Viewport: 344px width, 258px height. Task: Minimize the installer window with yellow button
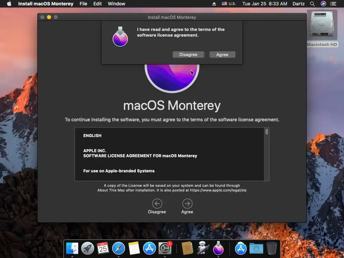[49, 17]
